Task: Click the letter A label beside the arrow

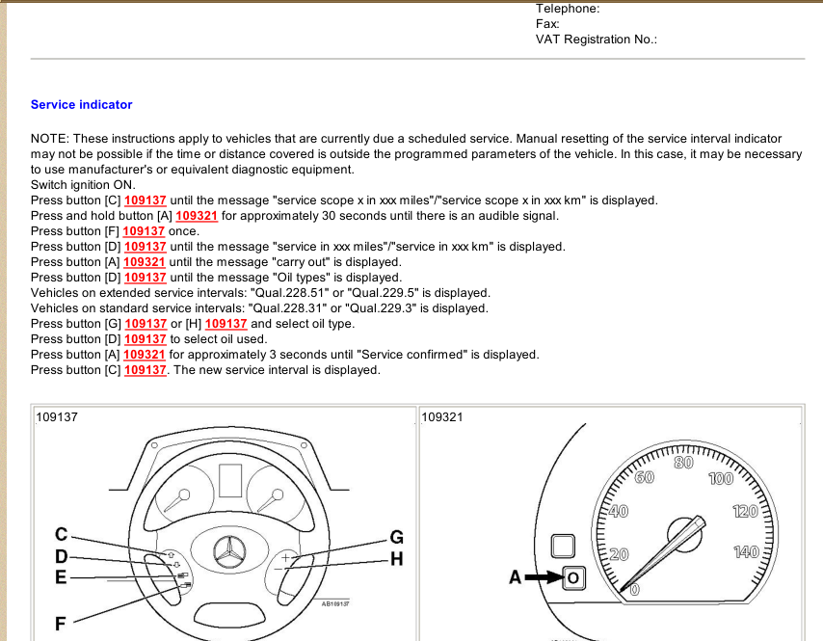Action: (515, 577)
